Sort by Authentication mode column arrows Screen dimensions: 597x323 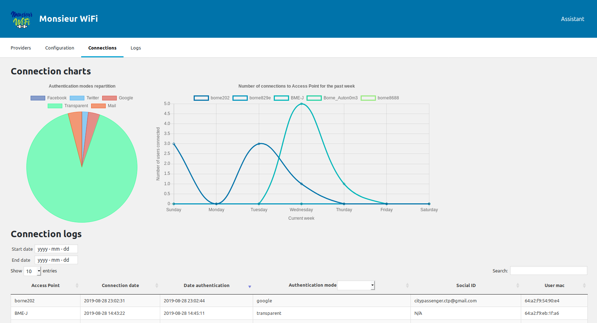click(407, 286)
